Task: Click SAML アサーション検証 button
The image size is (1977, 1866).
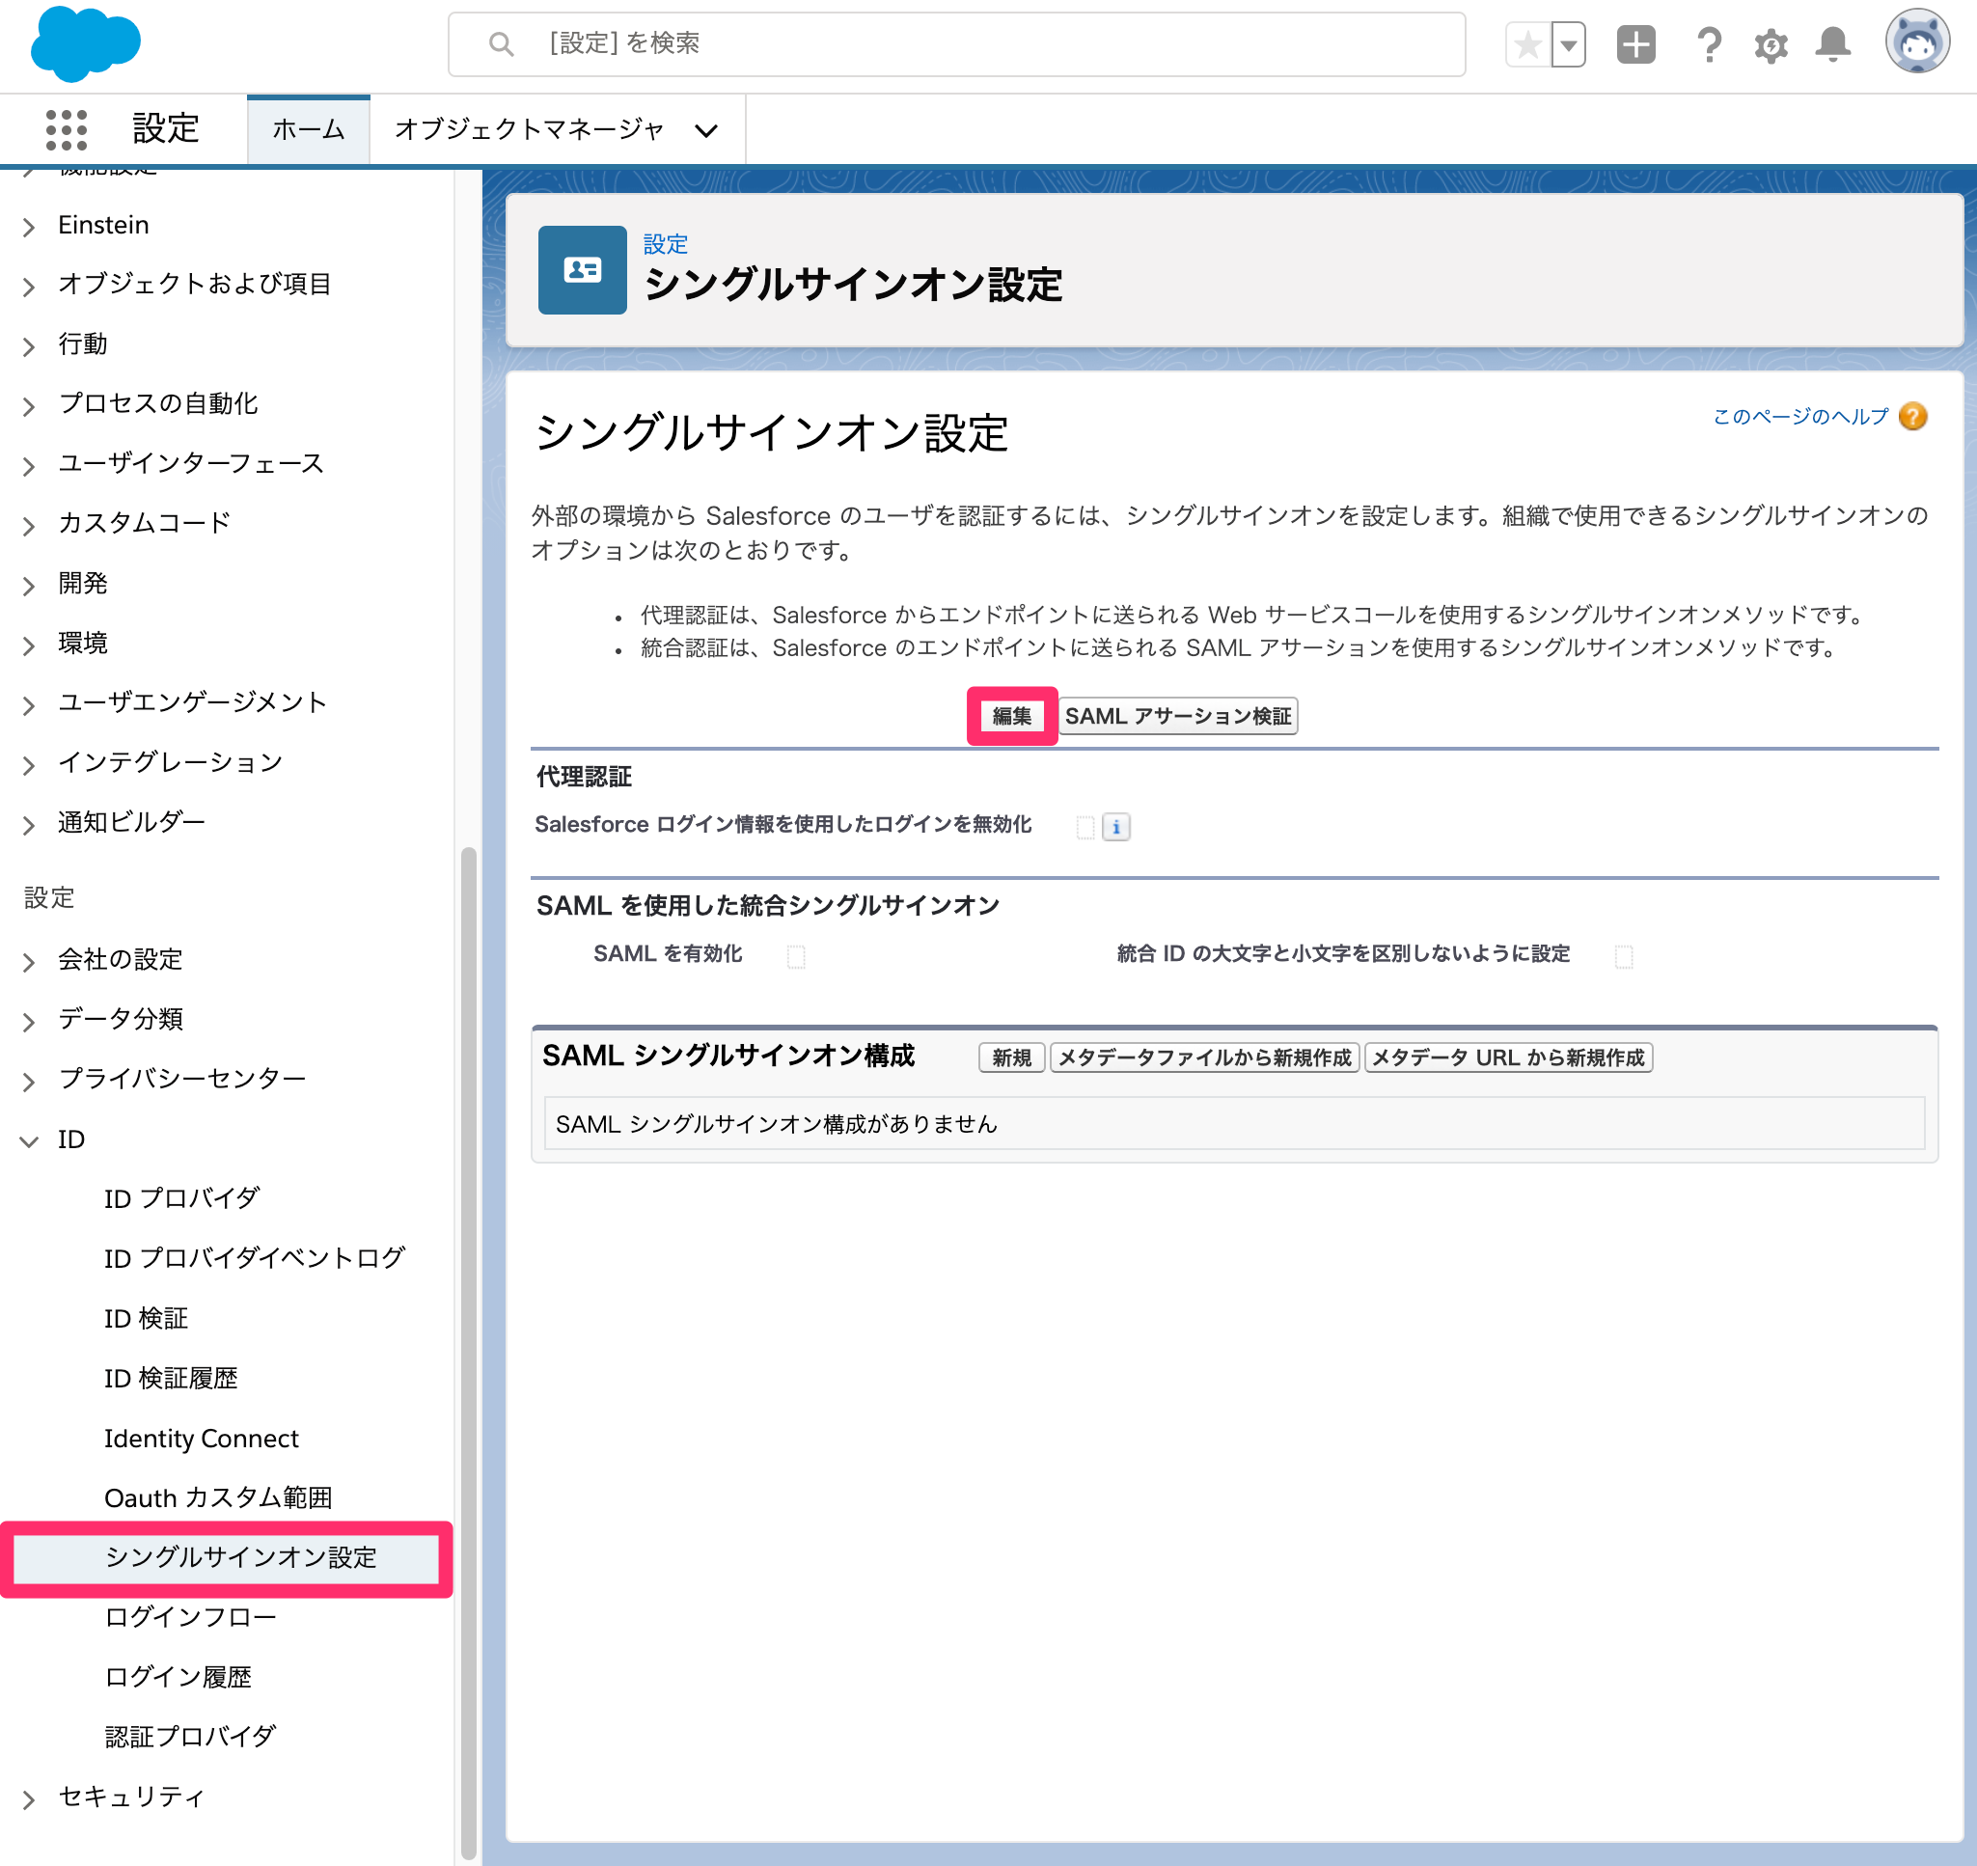Action: (1177, 716)
